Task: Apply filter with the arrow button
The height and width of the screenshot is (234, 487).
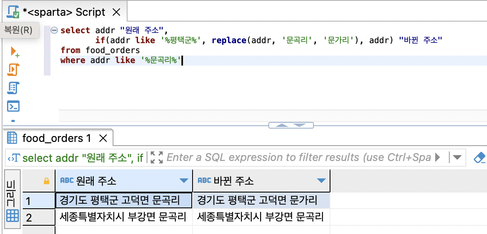Action: coord(438,158)
